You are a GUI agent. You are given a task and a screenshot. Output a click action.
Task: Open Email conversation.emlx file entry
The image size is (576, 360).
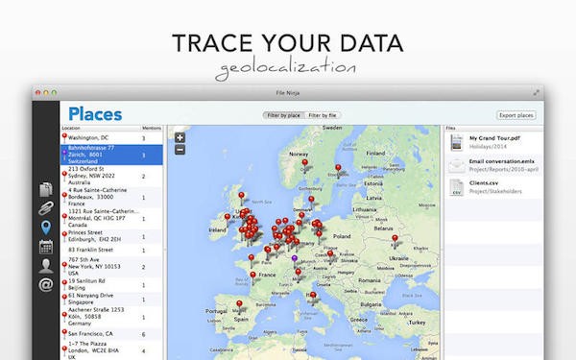click(x=494, y=165)
